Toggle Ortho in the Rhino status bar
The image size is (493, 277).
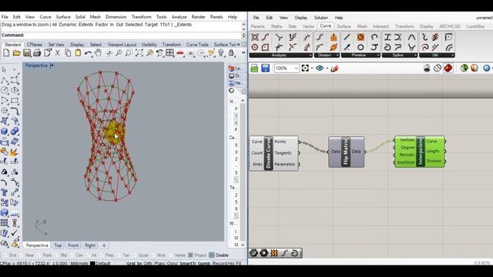pyautogui.click(x=148, y=263)
